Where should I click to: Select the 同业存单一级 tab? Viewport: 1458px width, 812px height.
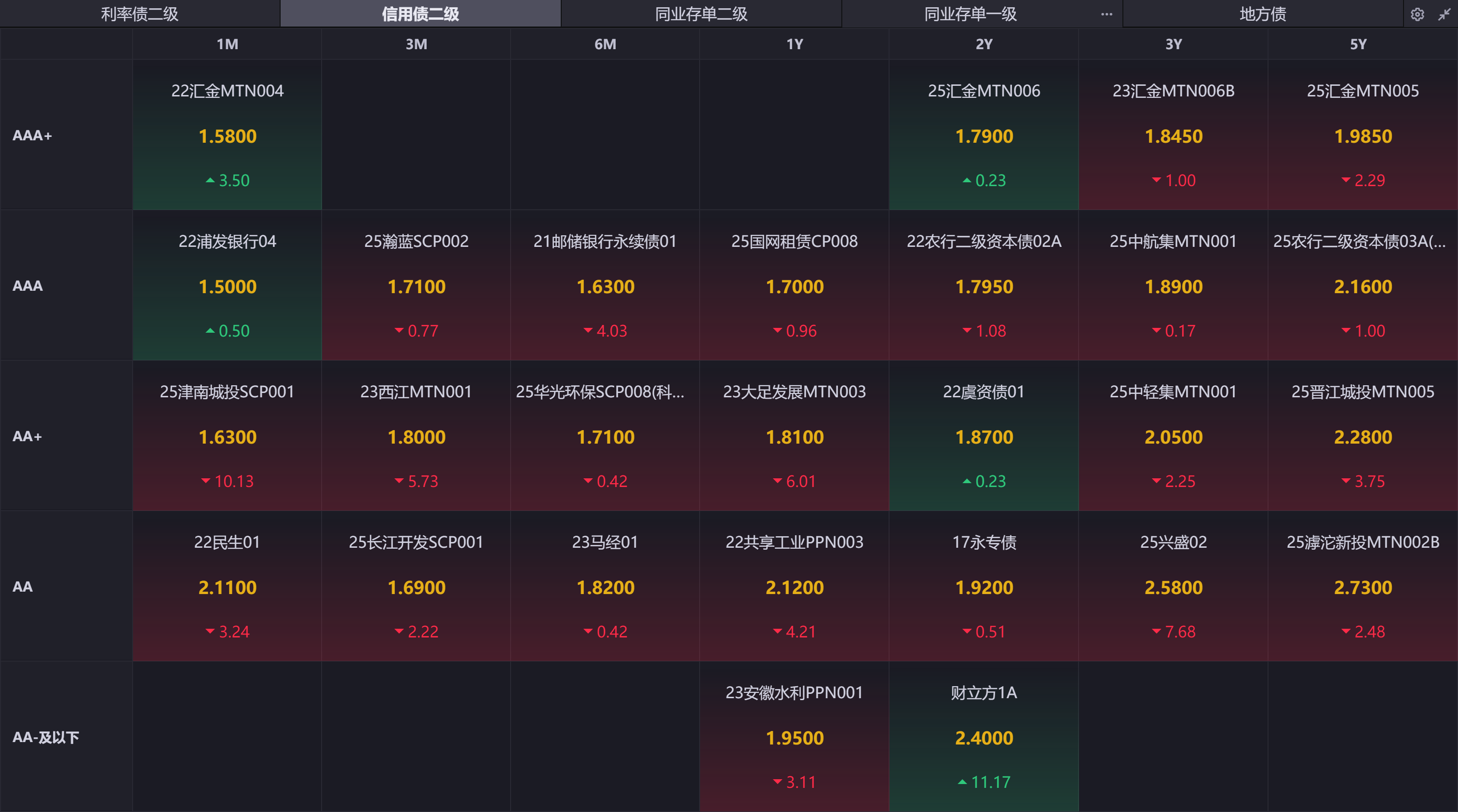click(x=970, y=14)
